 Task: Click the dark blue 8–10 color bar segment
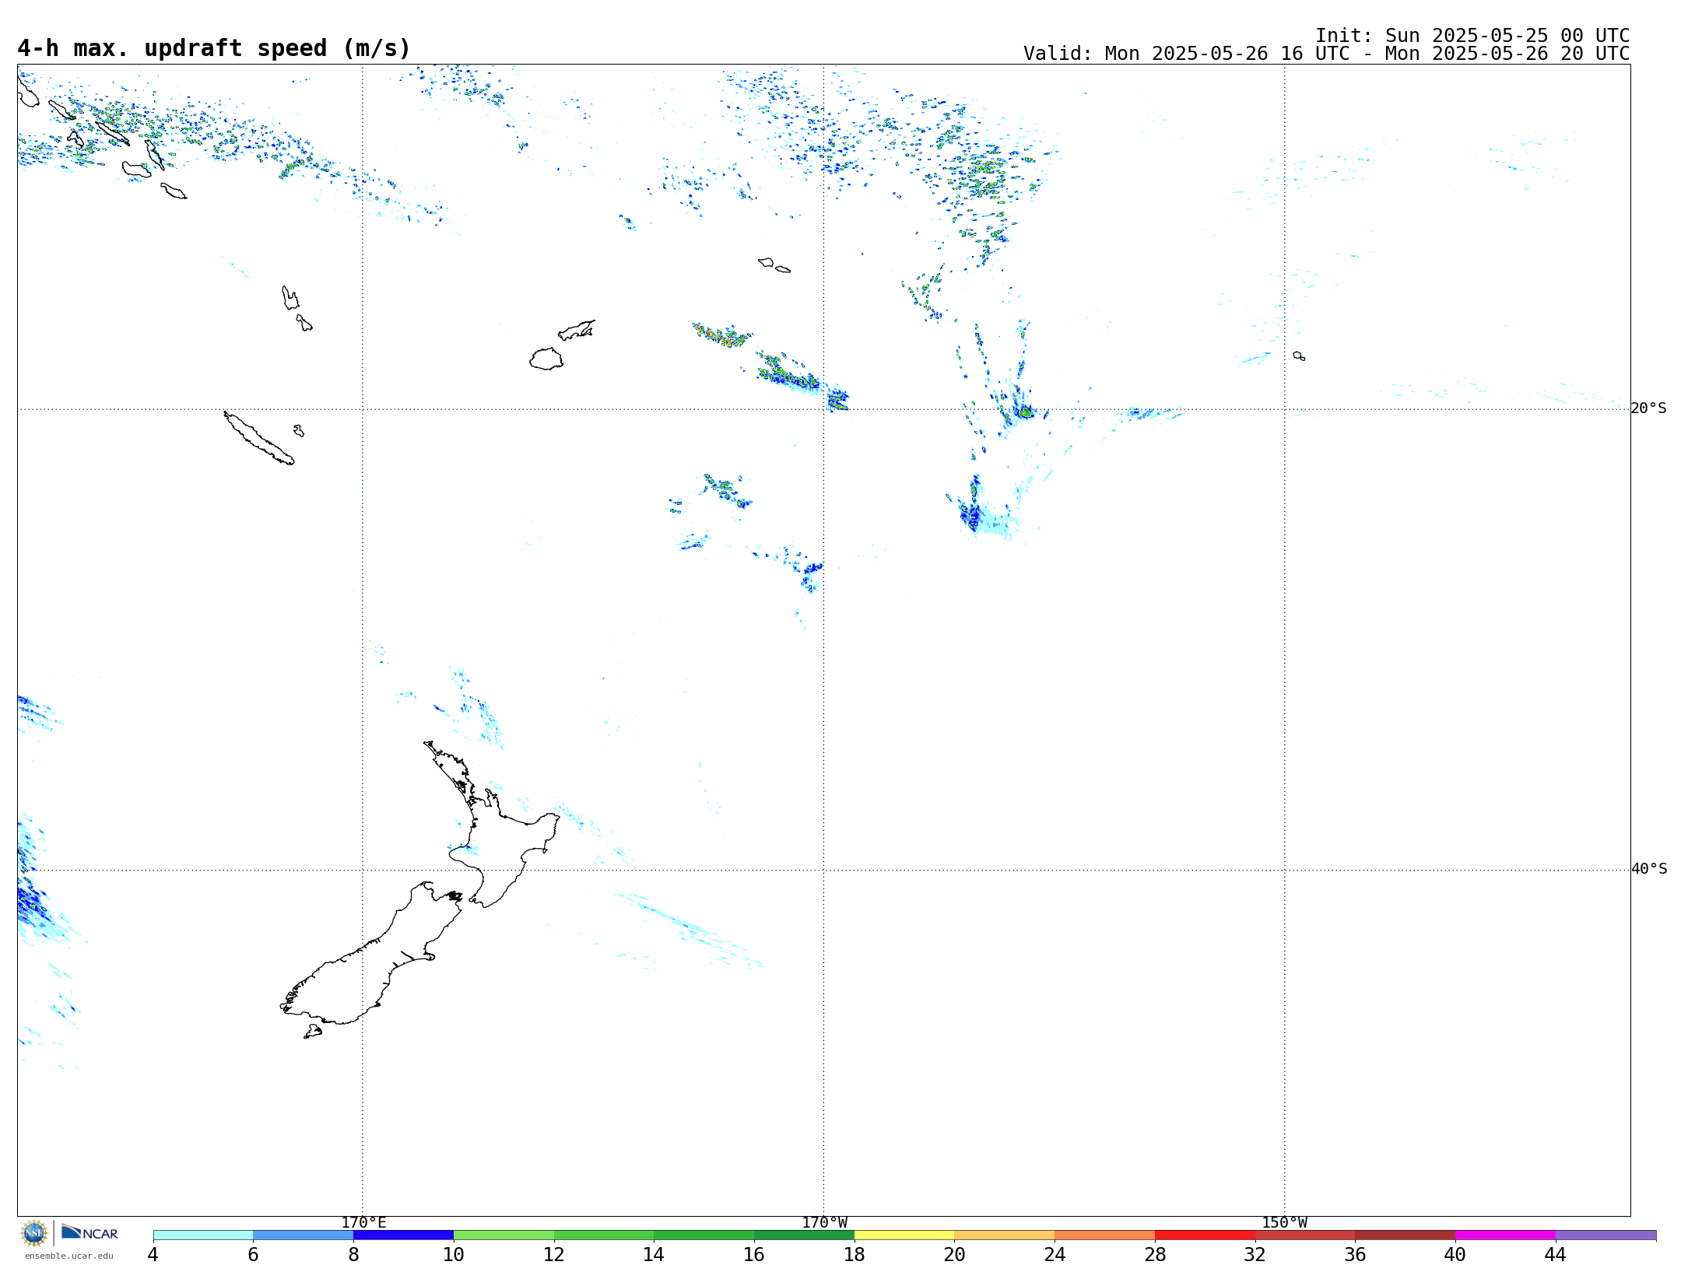coord(403,1235)
